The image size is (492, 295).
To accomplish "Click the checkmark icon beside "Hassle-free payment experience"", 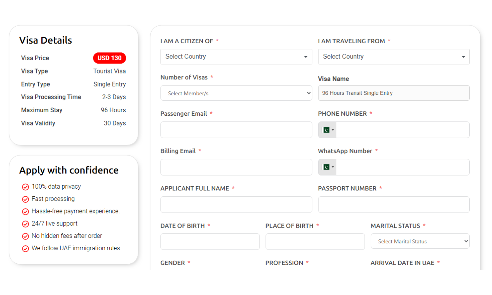I will 25,211.
